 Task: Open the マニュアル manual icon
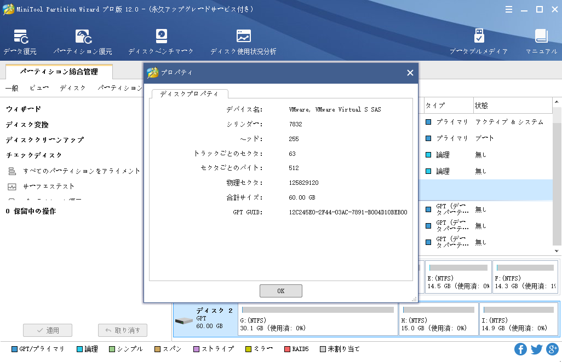[541, 42]
